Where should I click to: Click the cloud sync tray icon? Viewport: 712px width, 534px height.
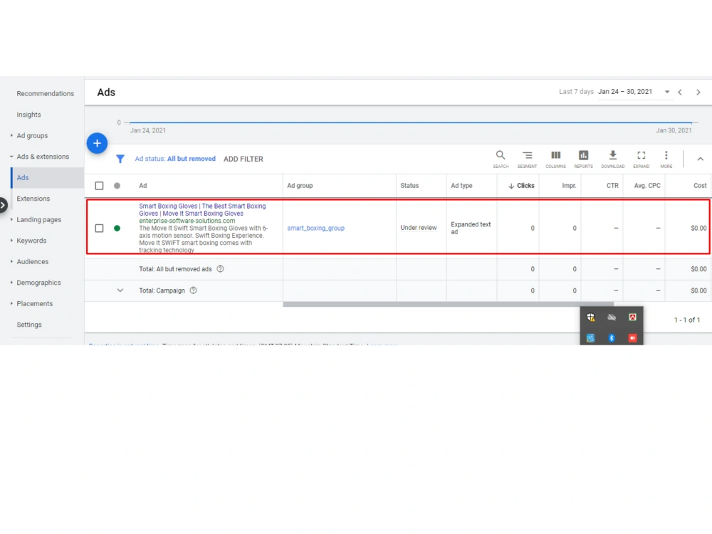point(612,318)
